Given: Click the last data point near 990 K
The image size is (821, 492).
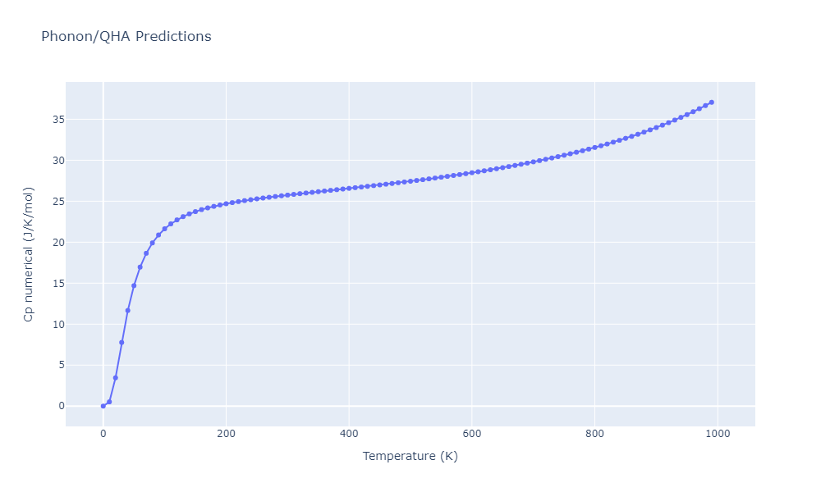Looking at the screenshot, I should coord(712,102).
